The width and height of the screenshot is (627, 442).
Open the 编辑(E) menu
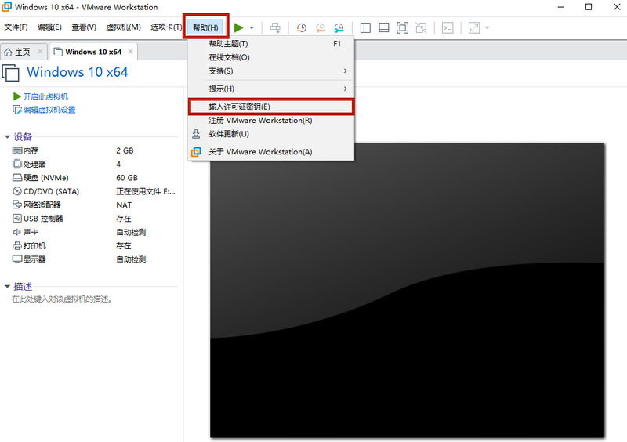click(x=49, y=27)
